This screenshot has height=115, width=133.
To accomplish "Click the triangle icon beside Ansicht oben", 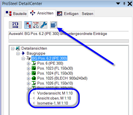I will tap(34, 98).
